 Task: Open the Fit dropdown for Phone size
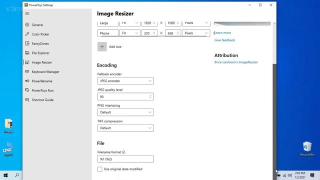[x=130, y=33]
